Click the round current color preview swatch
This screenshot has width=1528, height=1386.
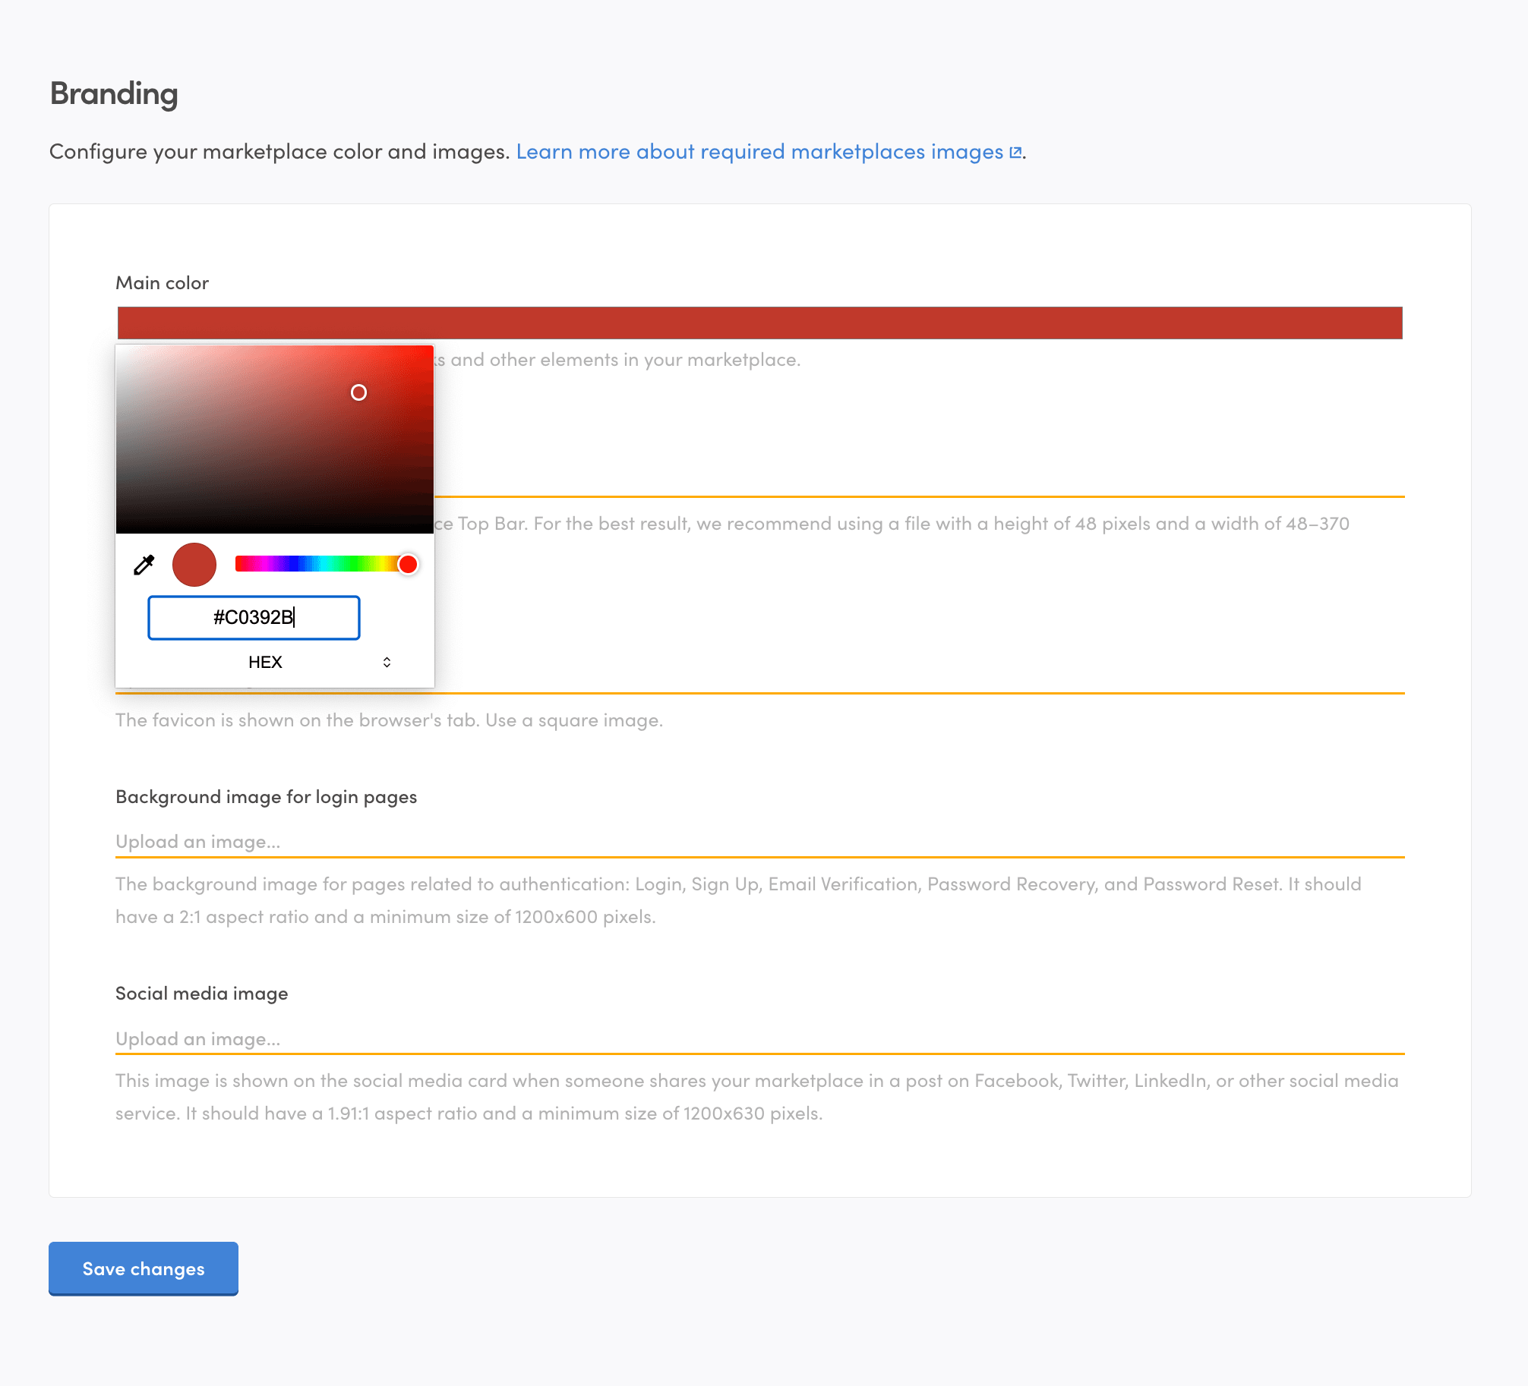[x=194, y=565]
